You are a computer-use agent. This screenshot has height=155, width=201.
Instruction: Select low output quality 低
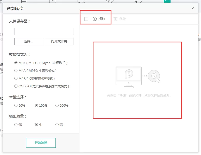click(x=16, y=125)
